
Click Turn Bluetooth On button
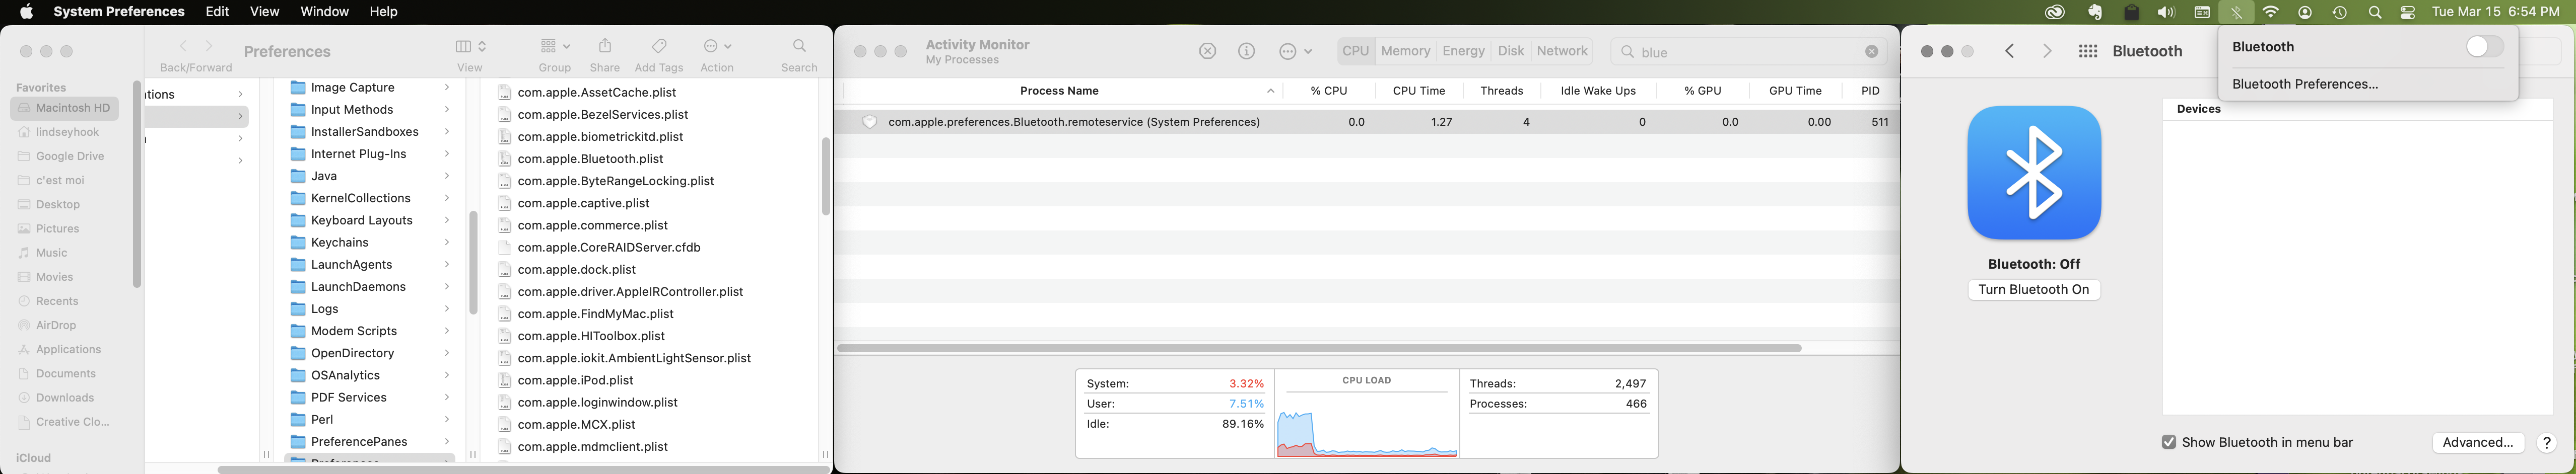2034,289
